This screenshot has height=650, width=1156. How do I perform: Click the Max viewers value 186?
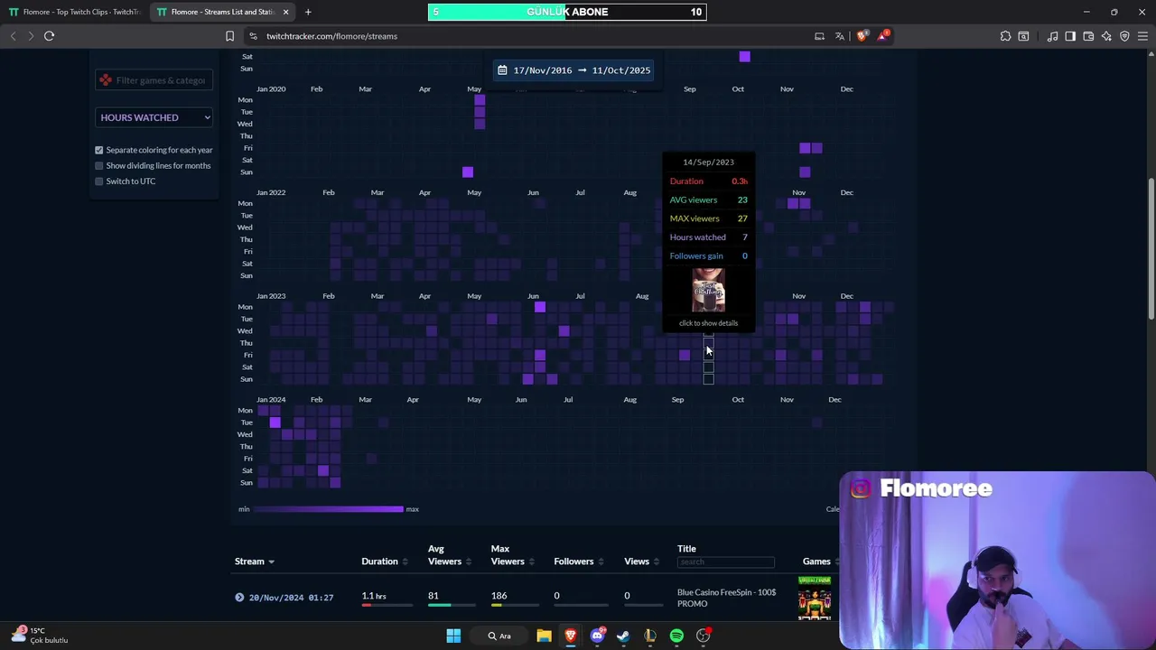click(499, 596)
